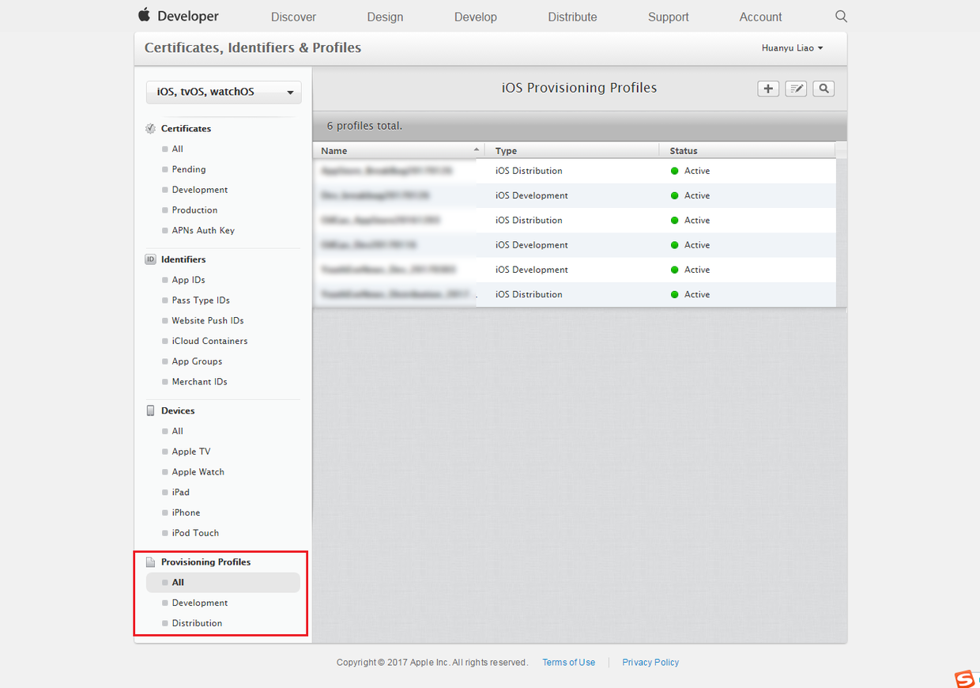
Task: Click the Devices heading
Action: tap(178, 410)
